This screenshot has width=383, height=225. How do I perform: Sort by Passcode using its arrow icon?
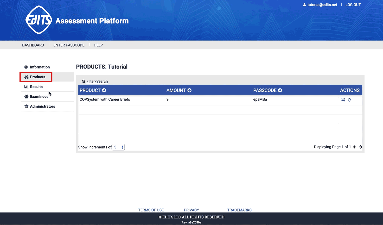(280, 90)
